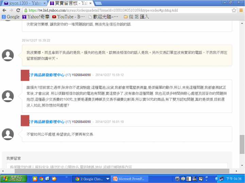
Task: Click the vertical scrollbar down arrow
Action: [x=242, y=165]
